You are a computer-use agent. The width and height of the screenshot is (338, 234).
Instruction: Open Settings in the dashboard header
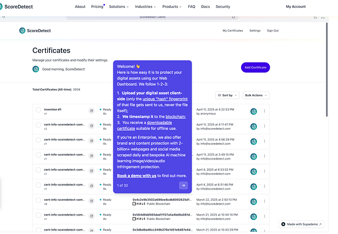coord(255,30)
